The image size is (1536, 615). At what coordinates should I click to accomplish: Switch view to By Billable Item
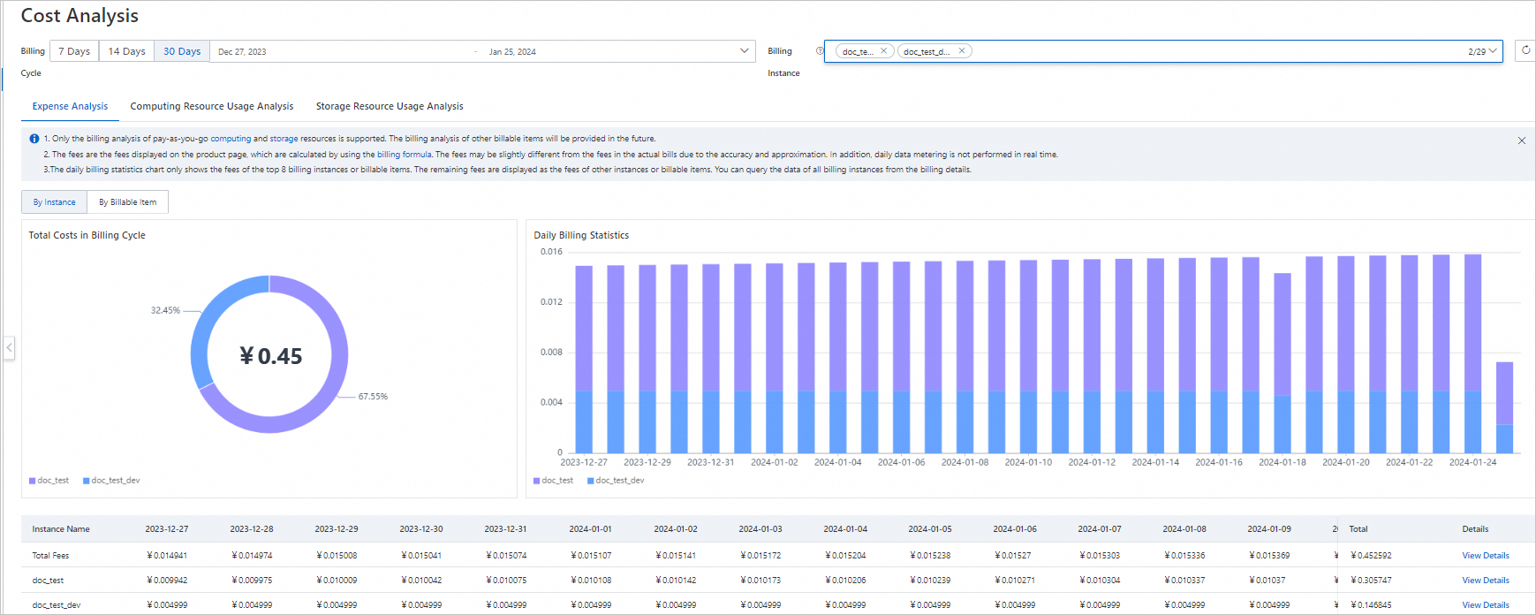click(x=127, y=202)
